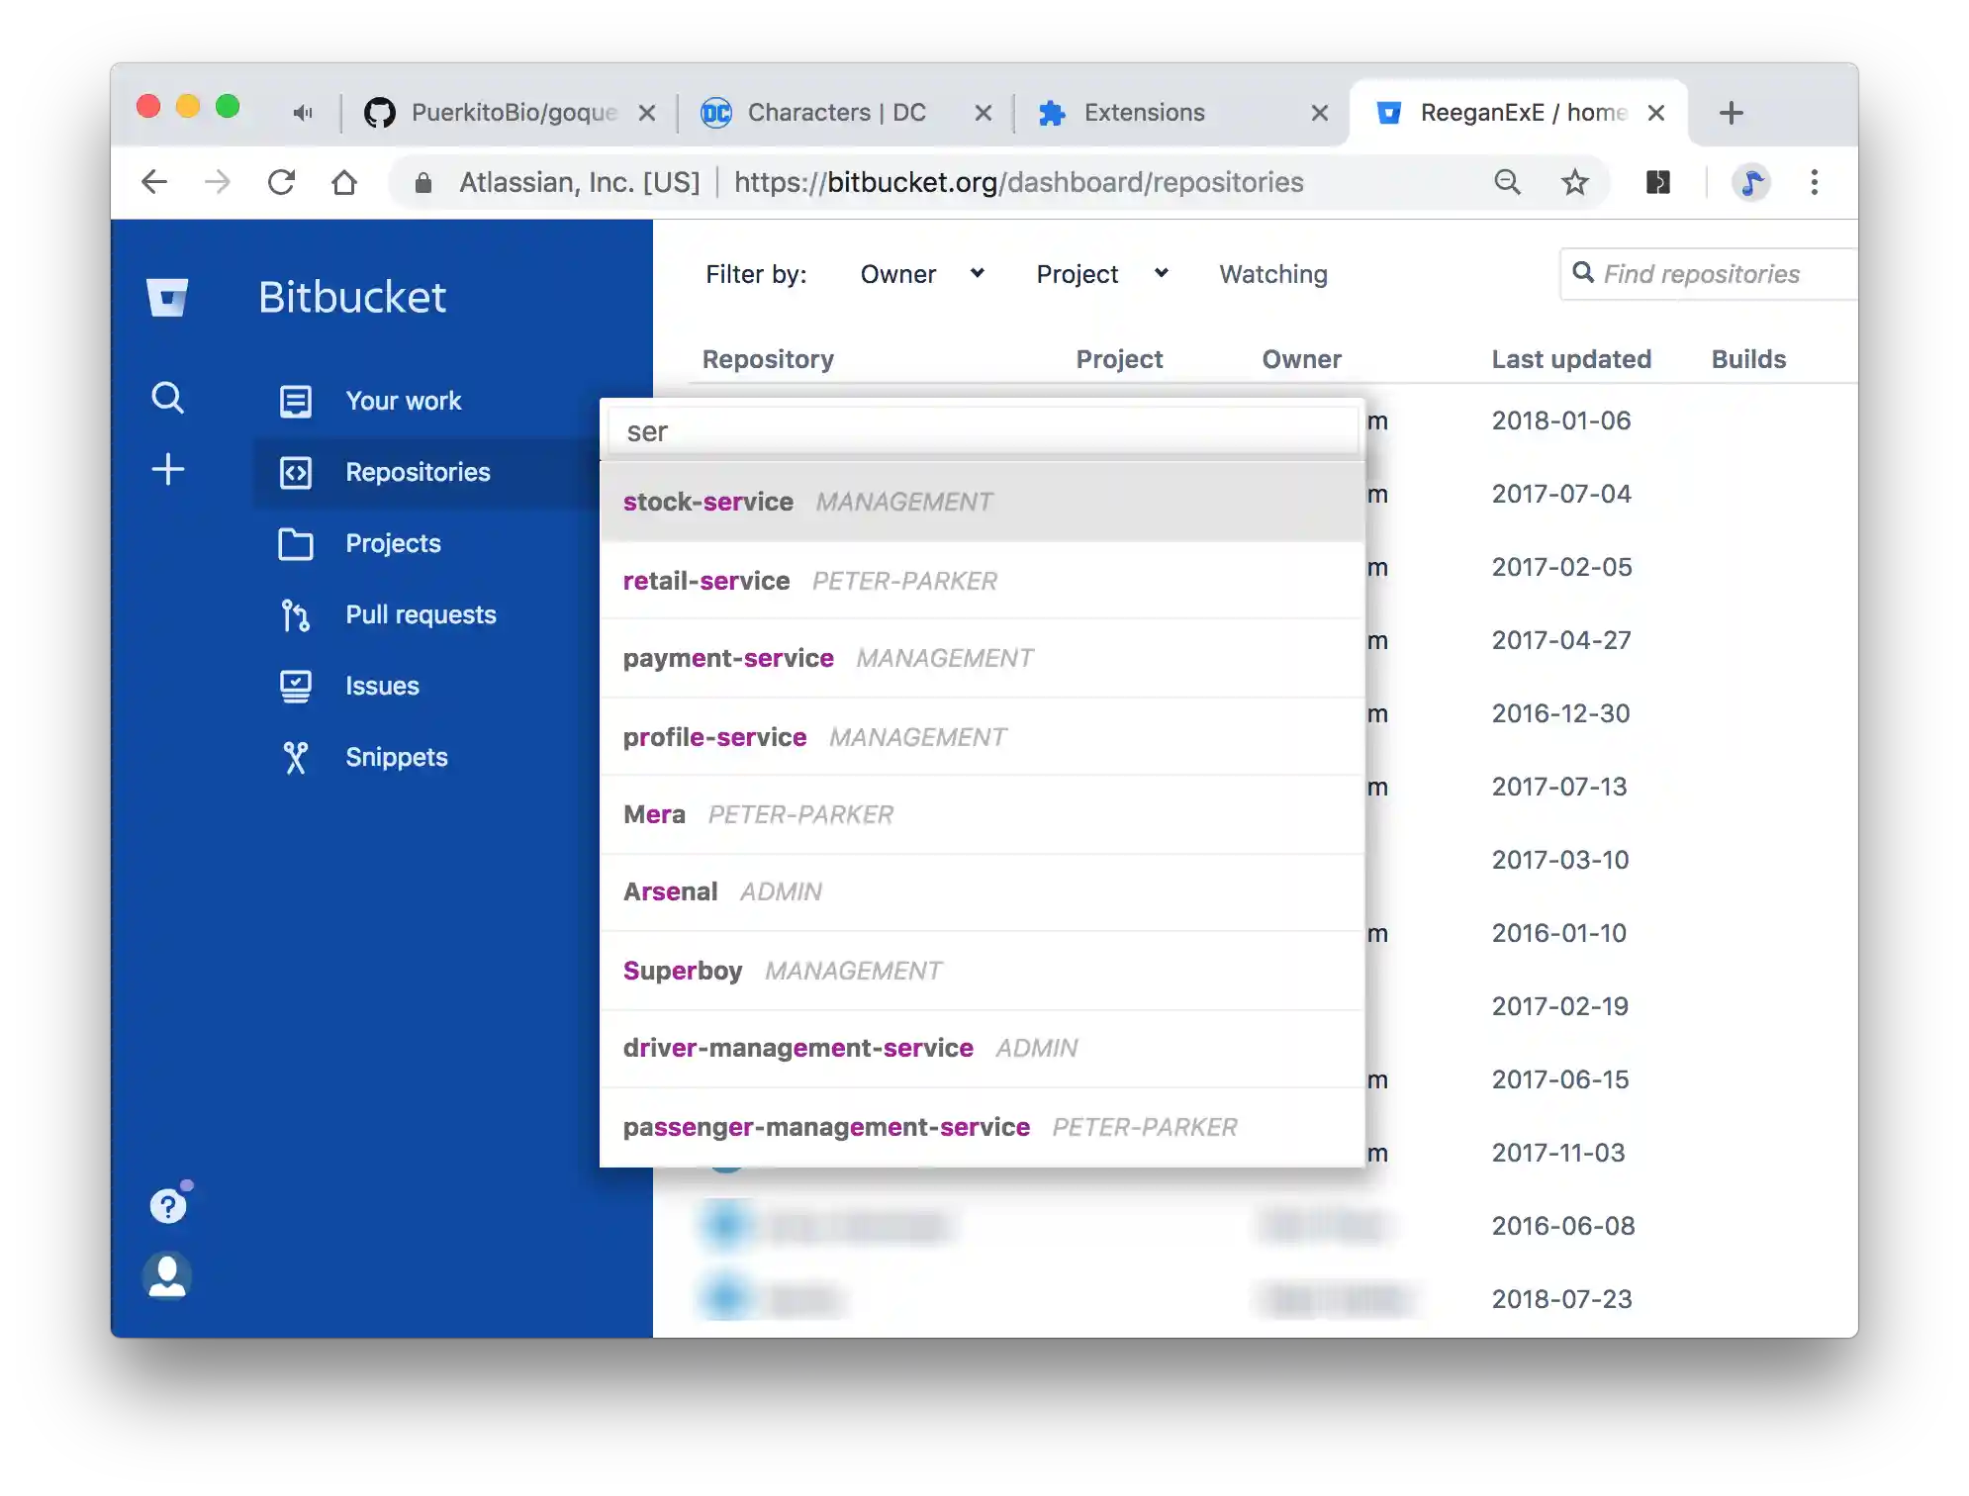Open Snippets from sidebar navigation

tap(396, 757)
